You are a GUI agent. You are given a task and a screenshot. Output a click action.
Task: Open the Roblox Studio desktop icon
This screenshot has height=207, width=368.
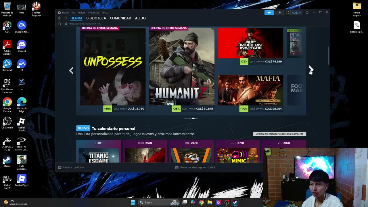(22, 124)
